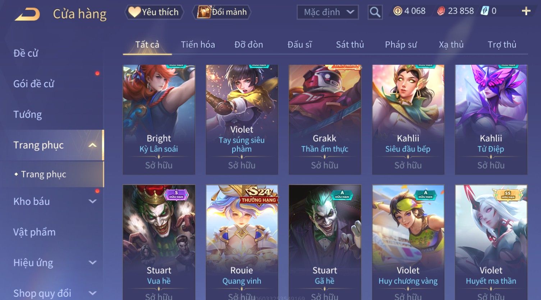541x300 pixels.
Task: Open Gói đề cử in the sidebar
Action: [34, 84]
